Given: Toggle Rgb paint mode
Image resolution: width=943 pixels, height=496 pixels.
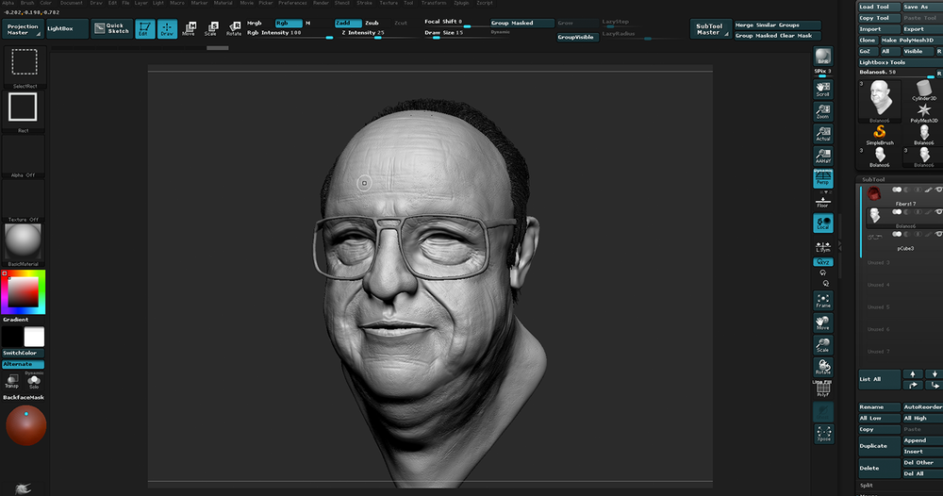Looking at the screenshot, I should [288, 23].
